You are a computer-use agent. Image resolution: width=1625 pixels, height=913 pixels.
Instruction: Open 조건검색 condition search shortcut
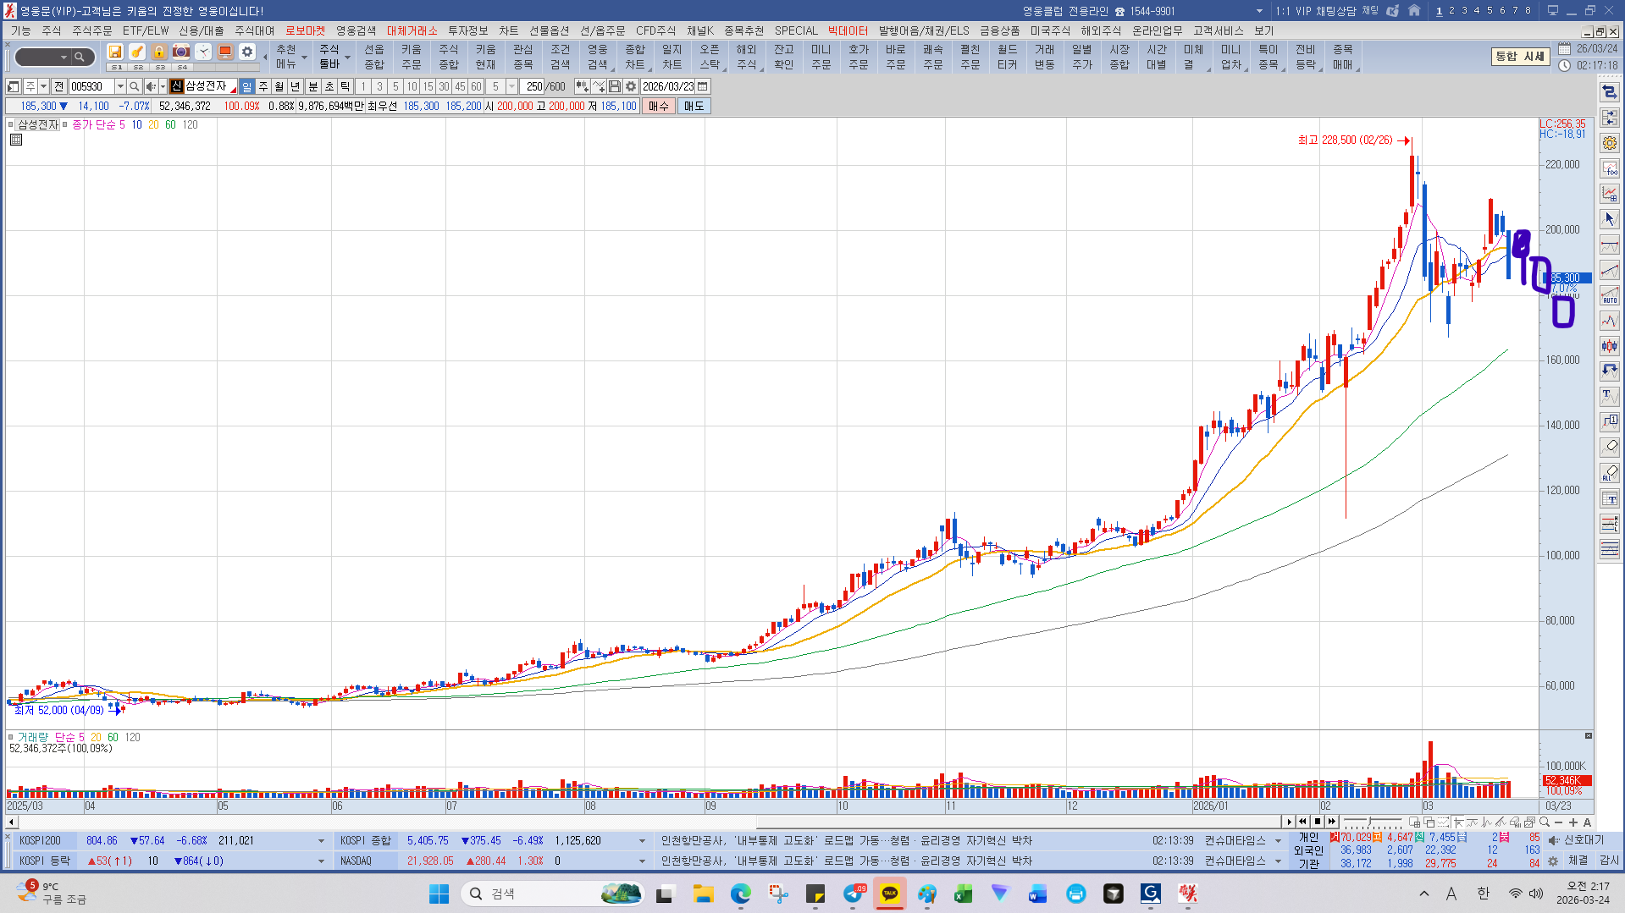pyautogui.click(x=561, y=57)
